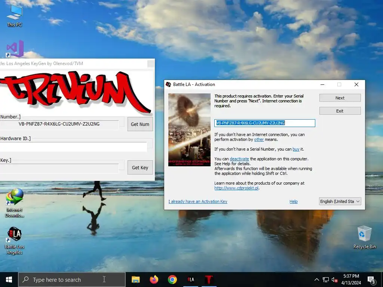383x287 pixels.
Task: Close the KeyGen window
Action: tap(151, 64)
